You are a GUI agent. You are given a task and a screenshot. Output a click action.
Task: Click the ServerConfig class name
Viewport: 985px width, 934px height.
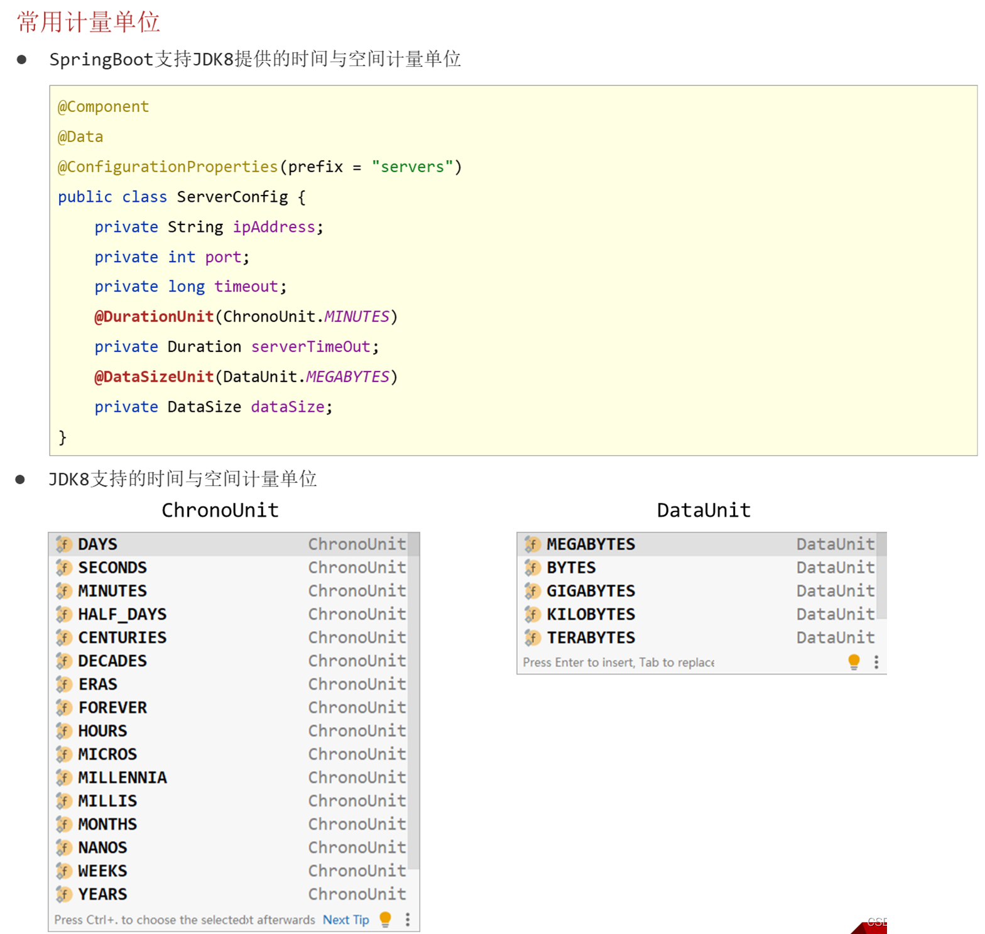tap(232, 197)
